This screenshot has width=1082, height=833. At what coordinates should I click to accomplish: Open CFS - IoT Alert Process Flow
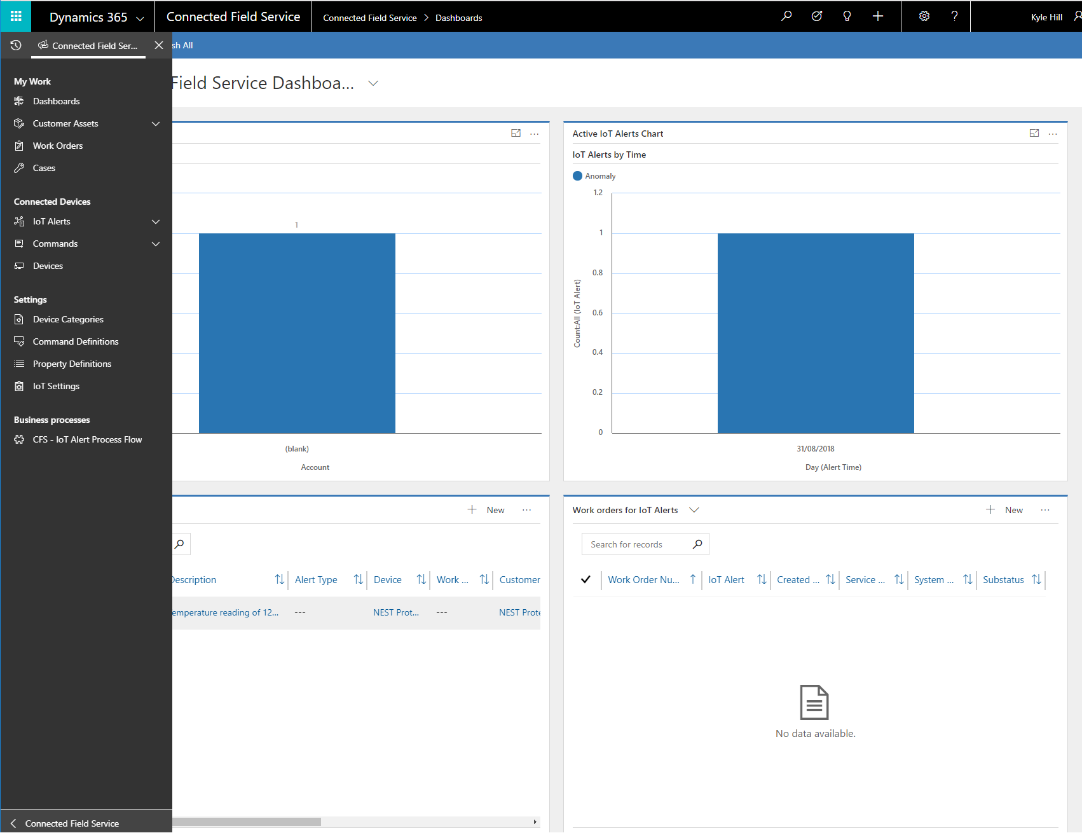[87, 439]
